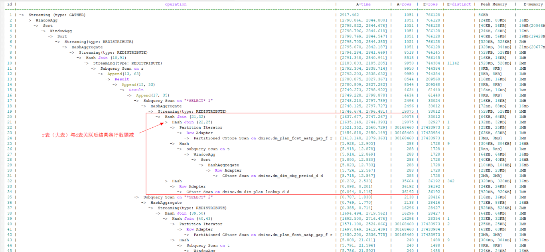545x252 pixels.
Task: Click the E-rows value '33024'
Action: (434, 101)
